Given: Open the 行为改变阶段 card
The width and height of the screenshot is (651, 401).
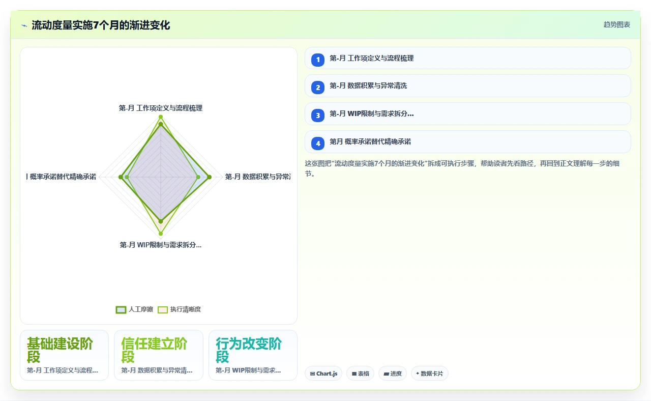Looking at the screenshot, I should 253,355.
